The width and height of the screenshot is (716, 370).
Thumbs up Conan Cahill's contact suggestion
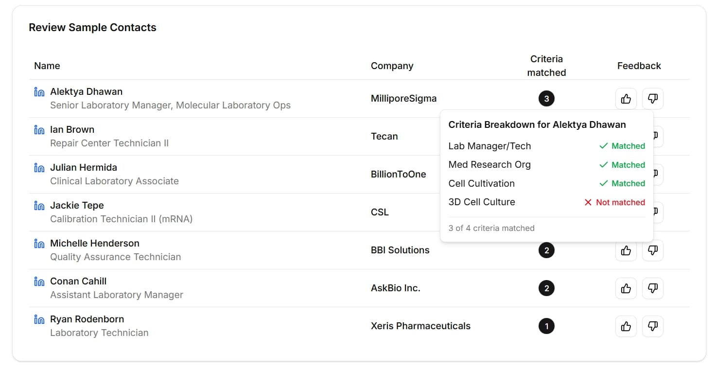[x=626, y=288]
